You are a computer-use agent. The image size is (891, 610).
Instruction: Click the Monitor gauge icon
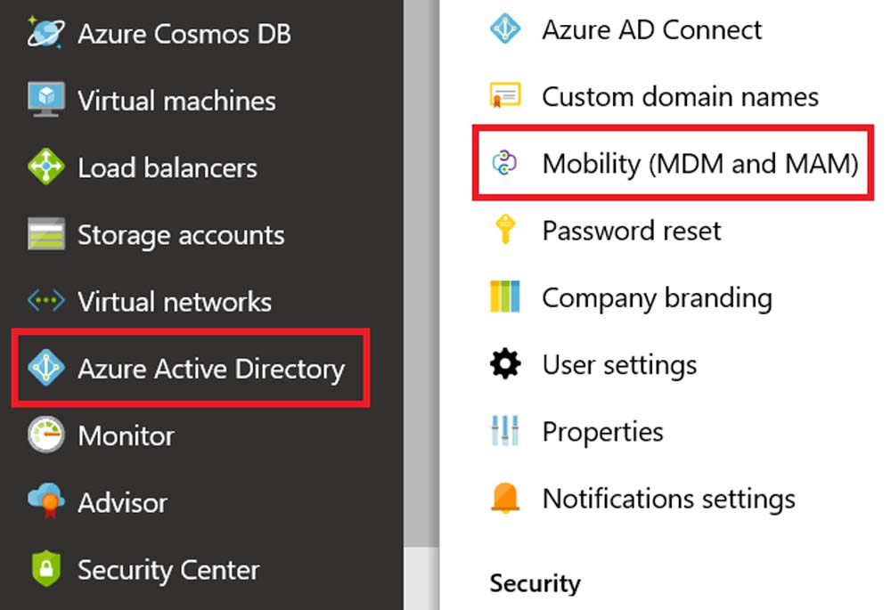tap(46, 435)
